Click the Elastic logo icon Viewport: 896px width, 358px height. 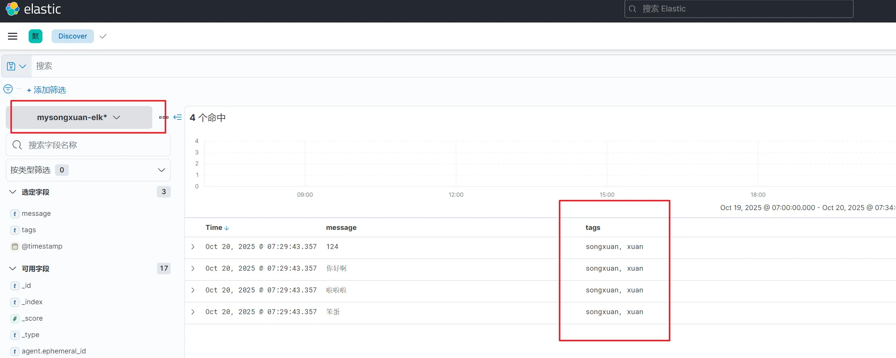tap(12, 9)
